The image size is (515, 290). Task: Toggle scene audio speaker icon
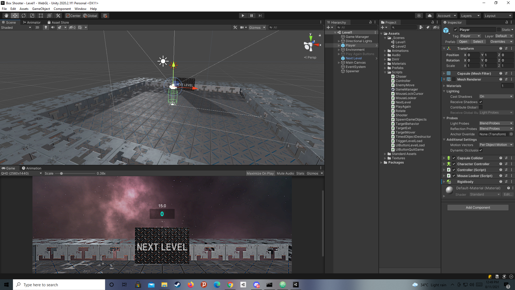(53, 27)
